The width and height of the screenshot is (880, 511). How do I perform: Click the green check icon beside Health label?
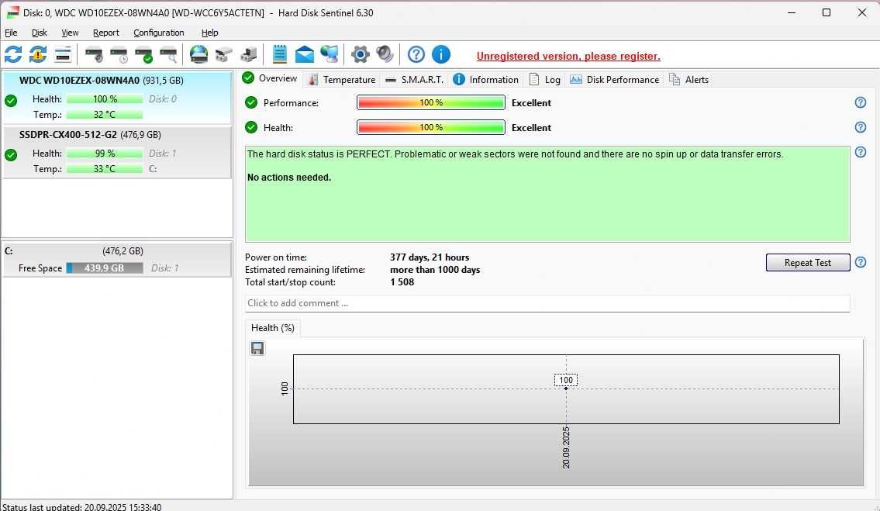(x=251, y=127)
